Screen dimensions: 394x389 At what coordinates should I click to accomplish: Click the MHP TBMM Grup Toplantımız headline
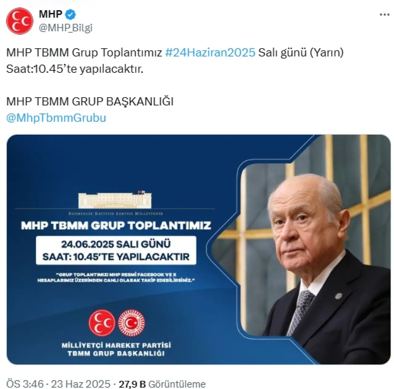click(x=116, y=225)
